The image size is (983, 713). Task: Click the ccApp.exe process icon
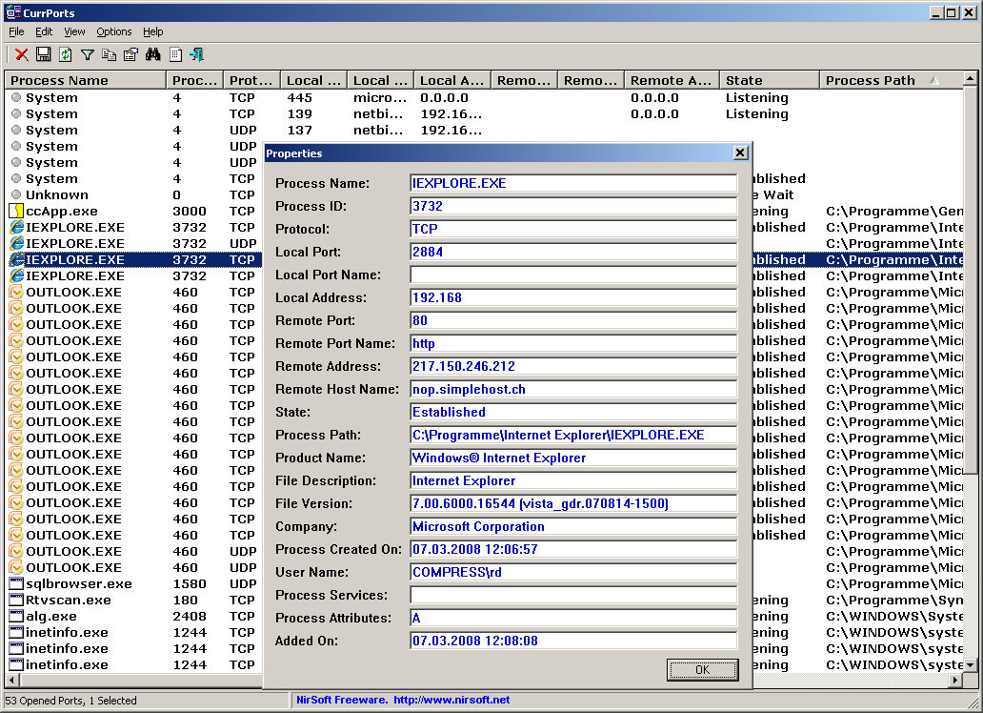pyautogui.click(x=16, y=211)
